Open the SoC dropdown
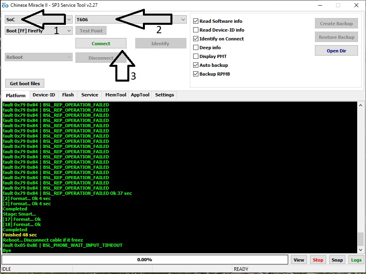This screenshot has height=274, width=366. point(38,20)
